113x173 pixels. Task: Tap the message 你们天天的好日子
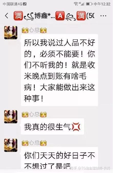pyautogui.click(x=59, y=158)
